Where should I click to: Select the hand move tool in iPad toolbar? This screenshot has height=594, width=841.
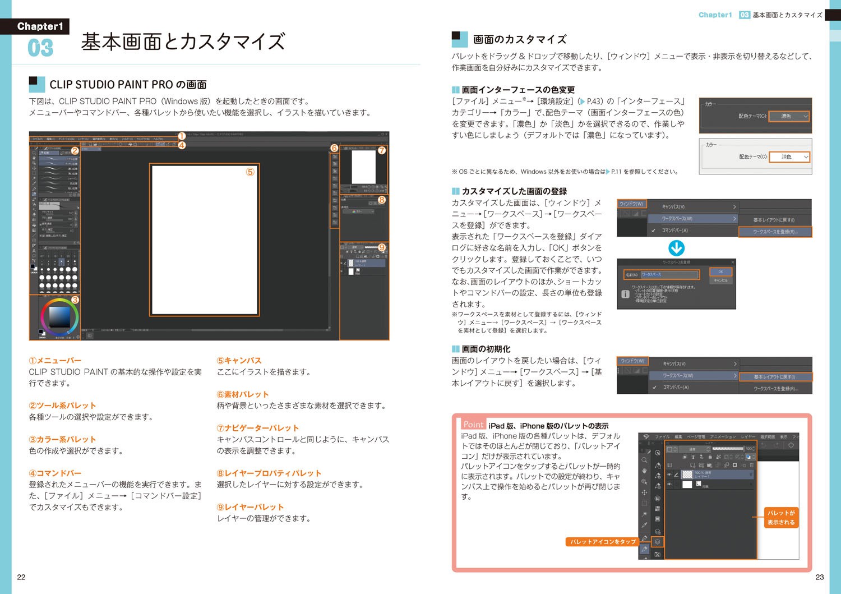(644, 471)
